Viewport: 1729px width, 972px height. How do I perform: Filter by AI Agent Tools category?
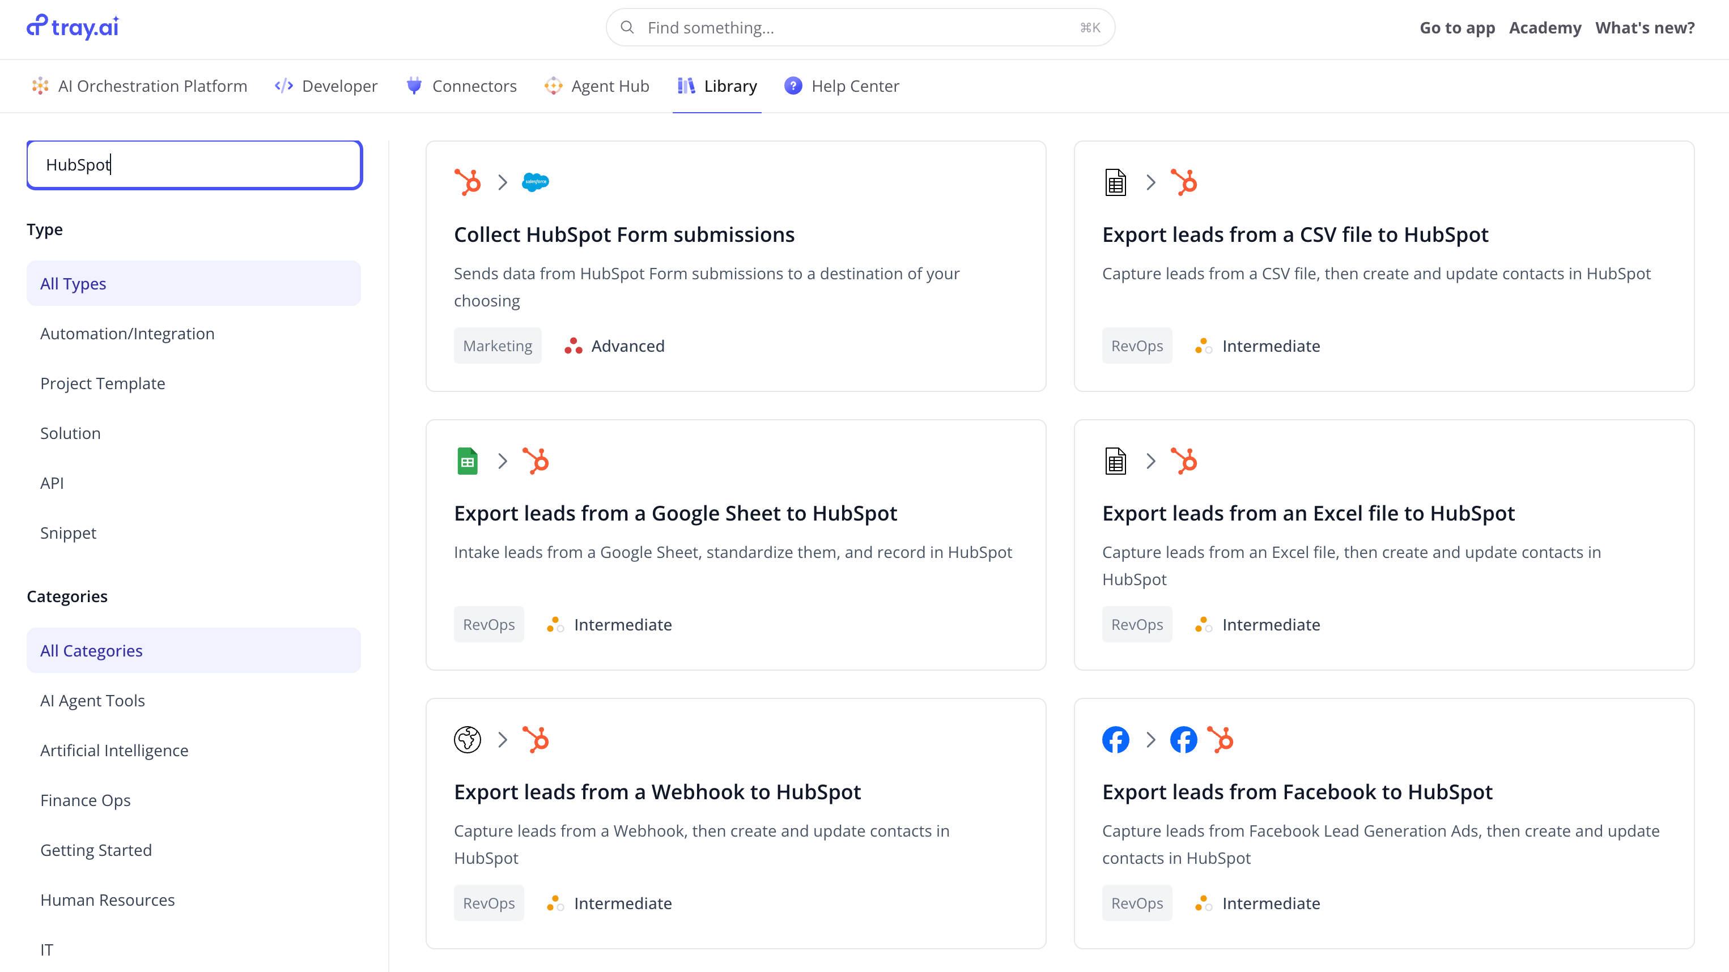[x=92, y=700]
